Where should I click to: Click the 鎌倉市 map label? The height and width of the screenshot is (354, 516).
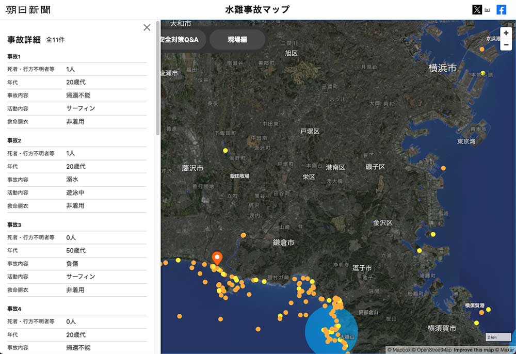click(x=283, y=243)
